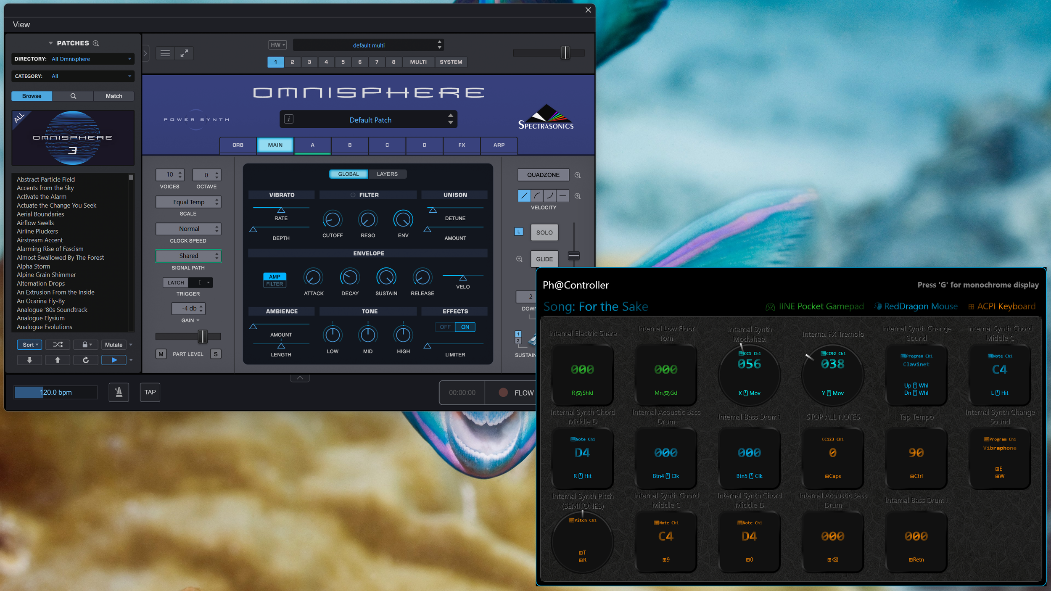Select the linear velocity curve icon
This screenshot has width=1051, height=591.
pos(524,196)
